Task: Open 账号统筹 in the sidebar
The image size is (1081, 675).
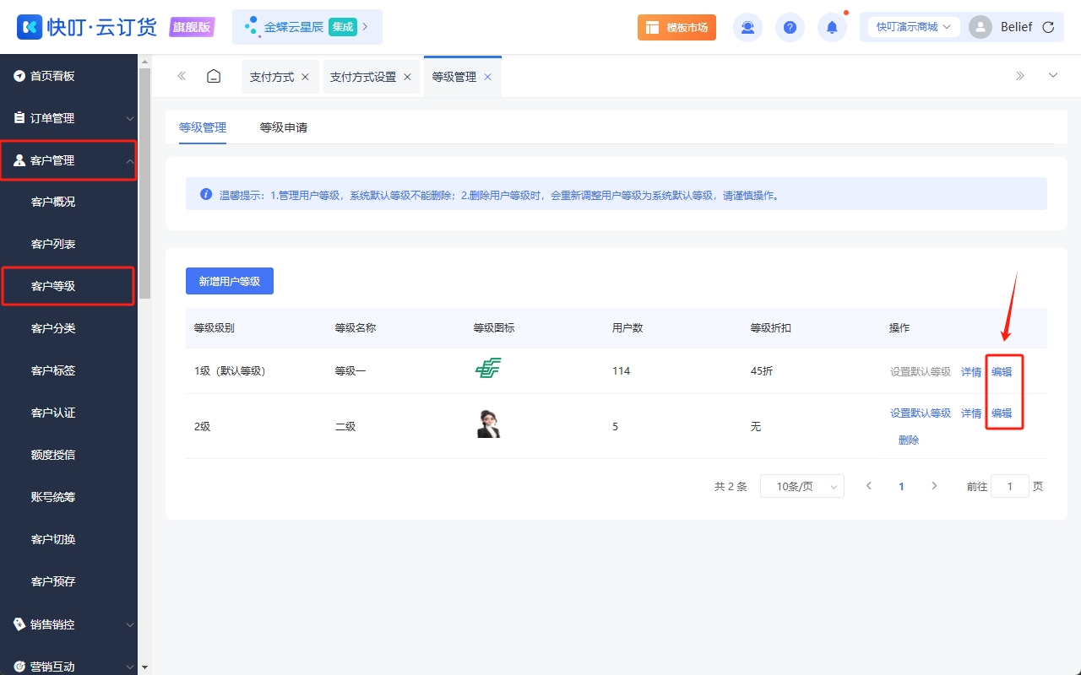Action: (x=68, y=497)
